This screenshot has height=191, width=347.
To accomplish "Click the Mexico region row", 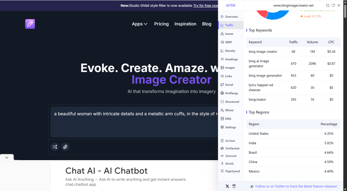I will pyautogui.click(x=293, y=171).
